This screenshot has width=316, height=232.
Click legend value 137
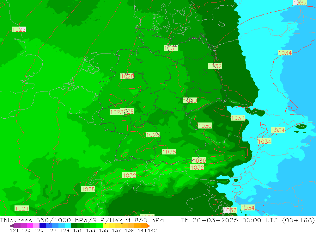pos(116,230)
